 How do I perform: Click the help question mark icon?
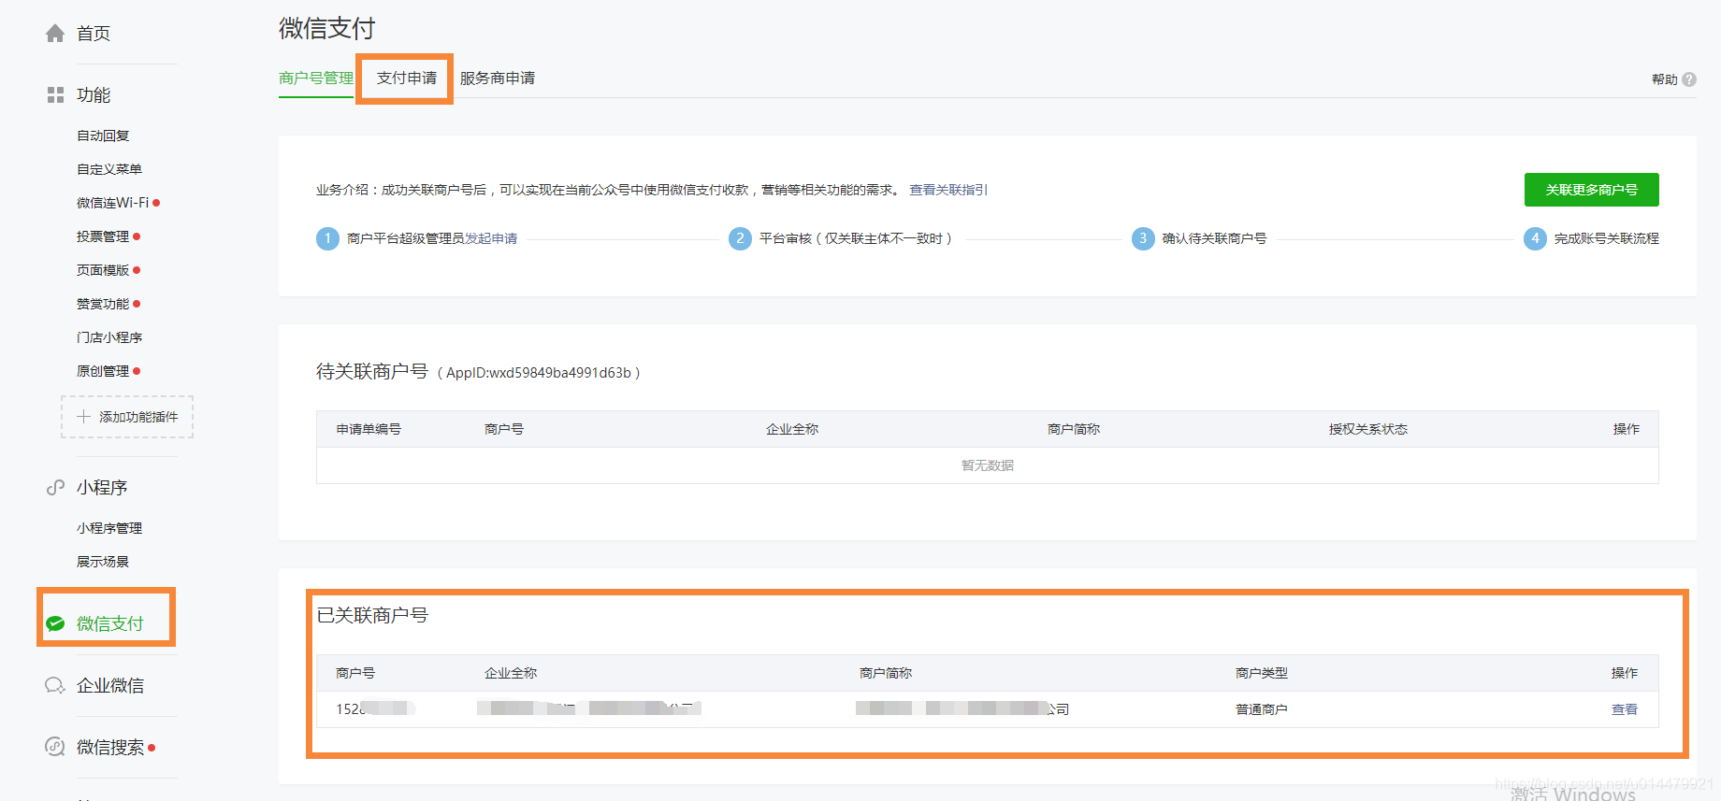(1689, 79)
